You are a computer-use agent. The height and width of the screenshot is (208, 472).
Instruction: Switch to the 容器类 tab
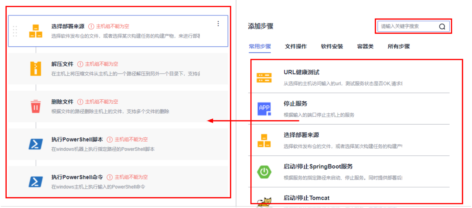365,46
